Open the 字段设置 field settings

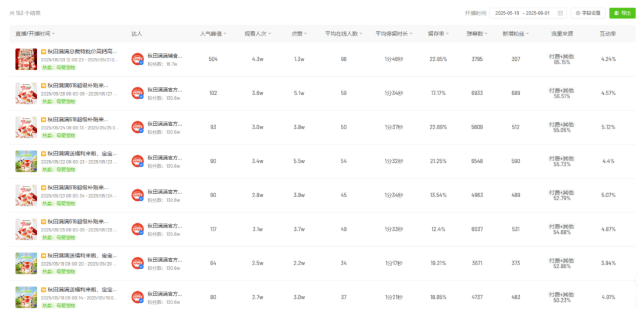point(588,13)
